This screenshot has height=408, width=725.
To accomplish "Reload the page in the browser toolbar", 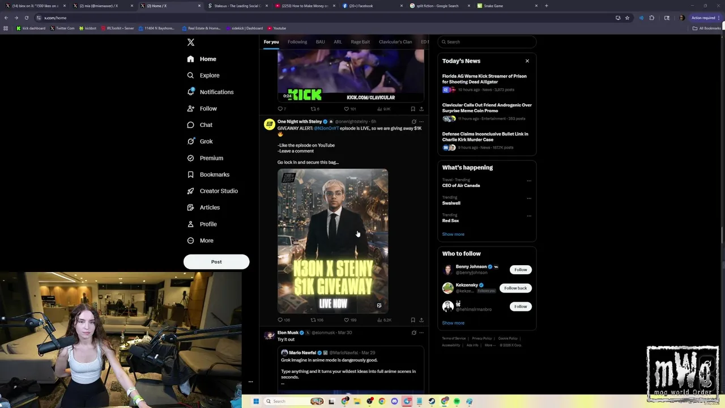I will pos(26,18).
